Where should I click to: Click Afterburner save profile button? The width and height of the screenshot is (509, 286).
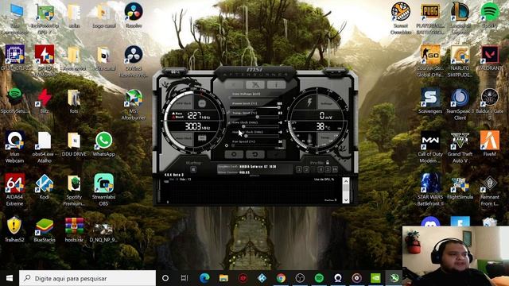point(335,169)
